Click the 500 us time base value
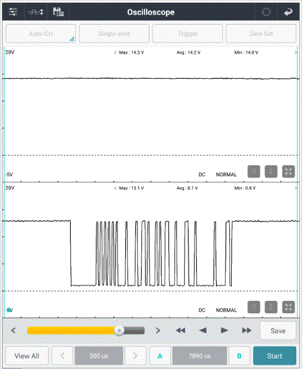 pyautogui.click(x=99, y=356)
